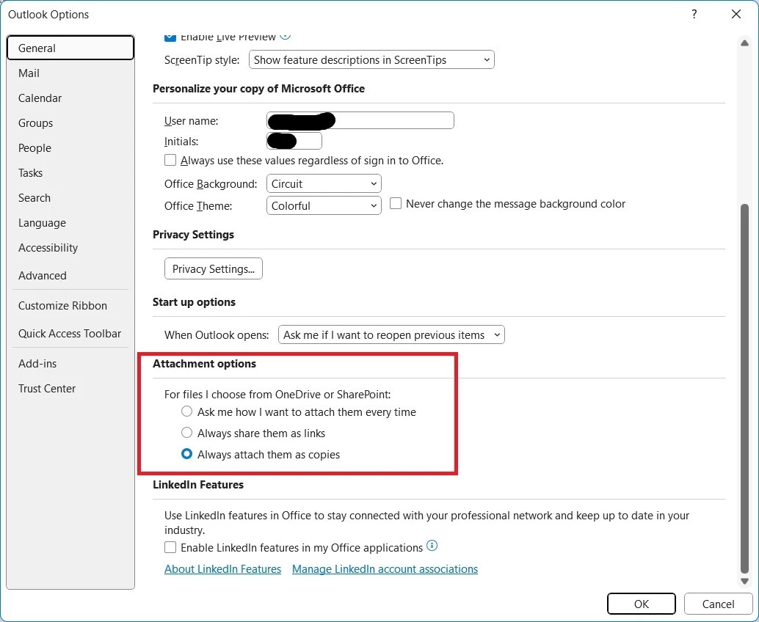Click the scrollbar up arrow

(x=744, y=43)
